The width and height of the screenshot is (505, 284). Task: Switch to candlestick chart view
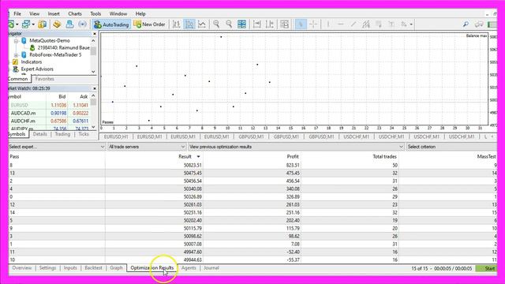tap(189, 24)
